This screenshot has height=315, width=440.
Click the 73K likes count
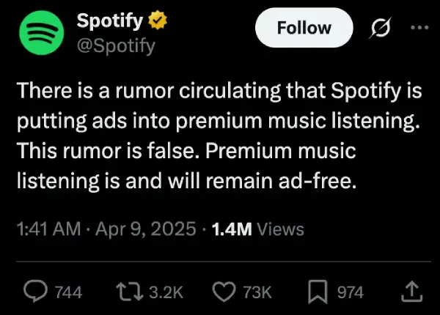257,292
